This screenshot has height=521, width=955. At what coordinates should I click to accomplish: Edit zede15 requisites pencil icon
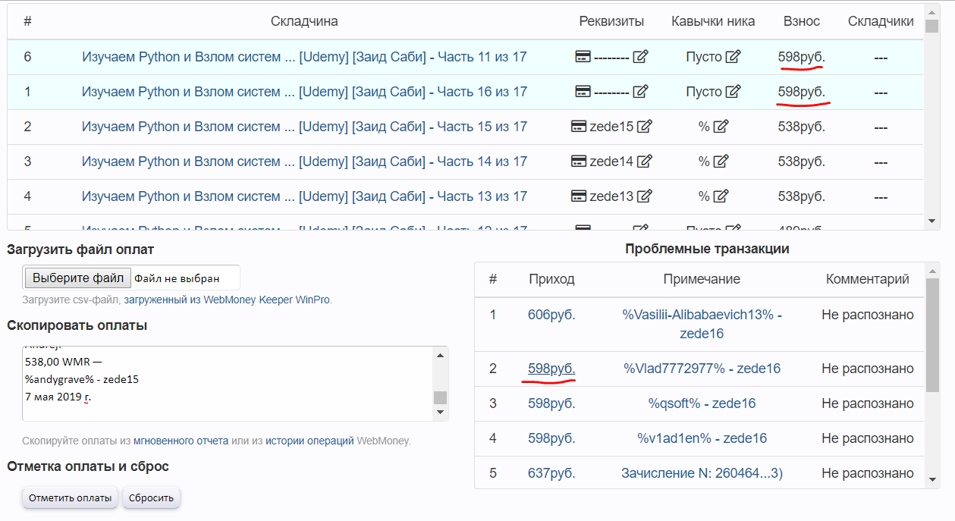coord(645,127)
